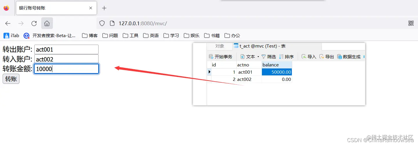Show tracking protection shield info

click(102, 23)
